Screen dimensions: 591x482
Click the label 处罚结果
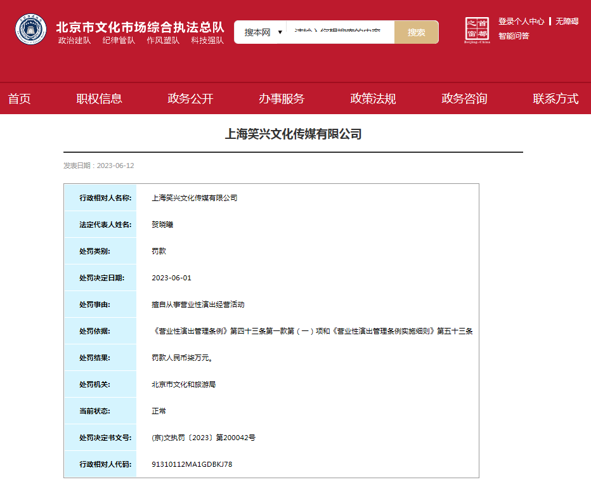pos(94,358)
